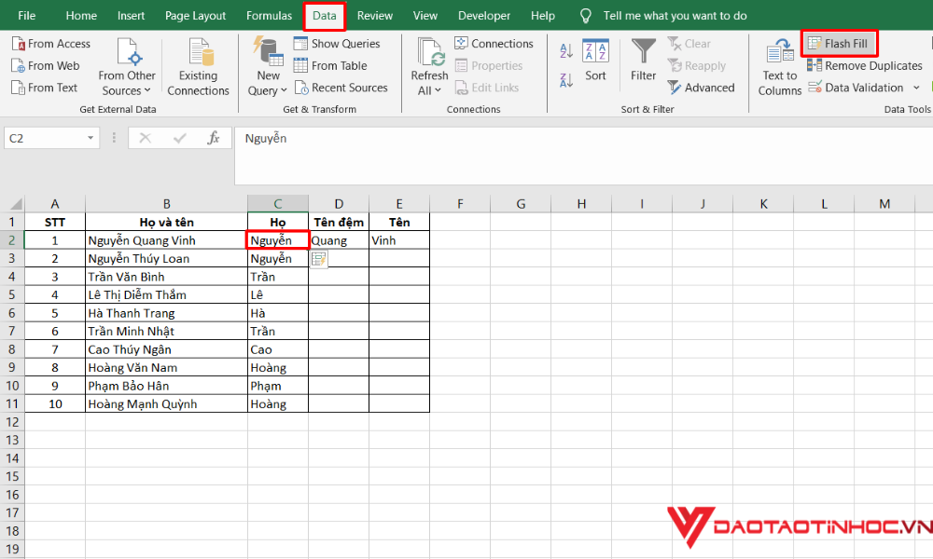
Task: Click the formula bar Enter checkmark
Action: [179, 138]
